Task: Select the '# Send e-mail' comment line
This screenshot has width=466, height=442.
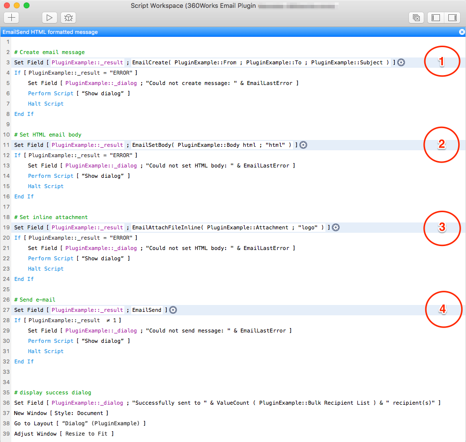Action: 35,300
